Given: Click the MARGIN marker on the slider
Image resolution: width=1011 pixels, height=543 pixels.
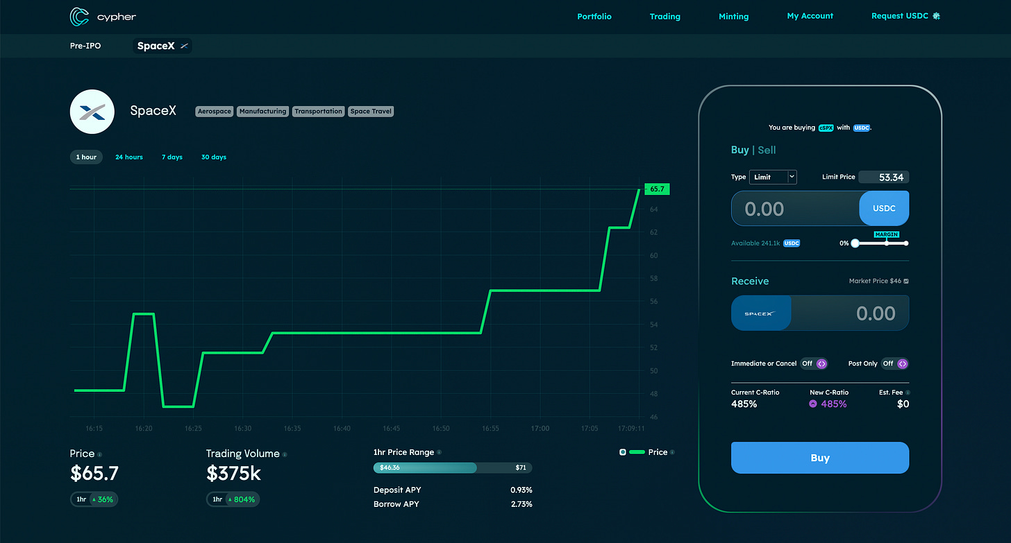Looking at the screenshot, I should click(x=886, y=235).
